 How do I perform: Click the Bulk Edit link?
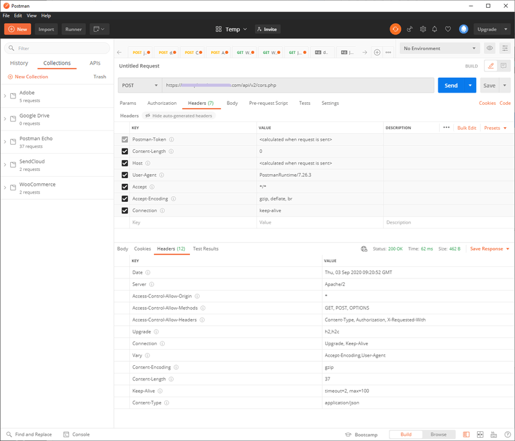[467, 128]
